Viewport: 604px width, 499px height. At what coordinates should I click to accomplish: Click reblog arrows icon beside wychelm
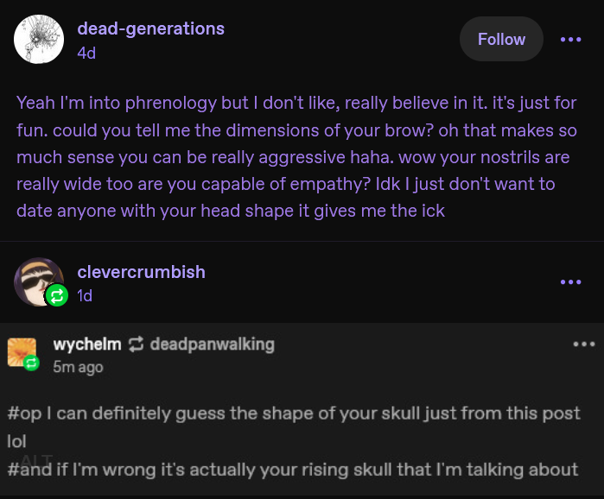(136, 344)
